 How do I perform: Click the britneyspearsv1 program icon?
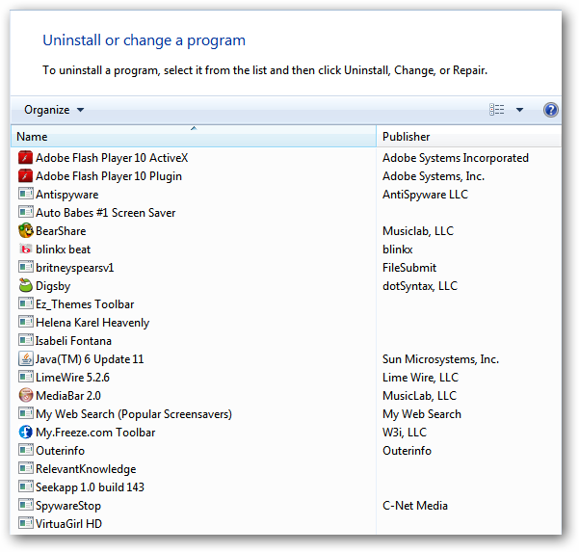pyautogui.click(x=25, y=267)
